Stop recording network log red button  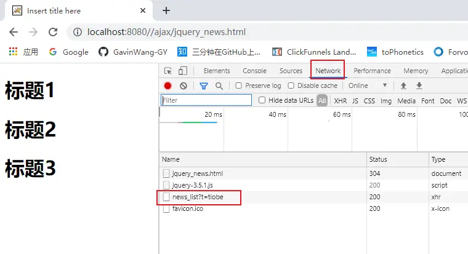pyautogui.click(x=167, y=86)
